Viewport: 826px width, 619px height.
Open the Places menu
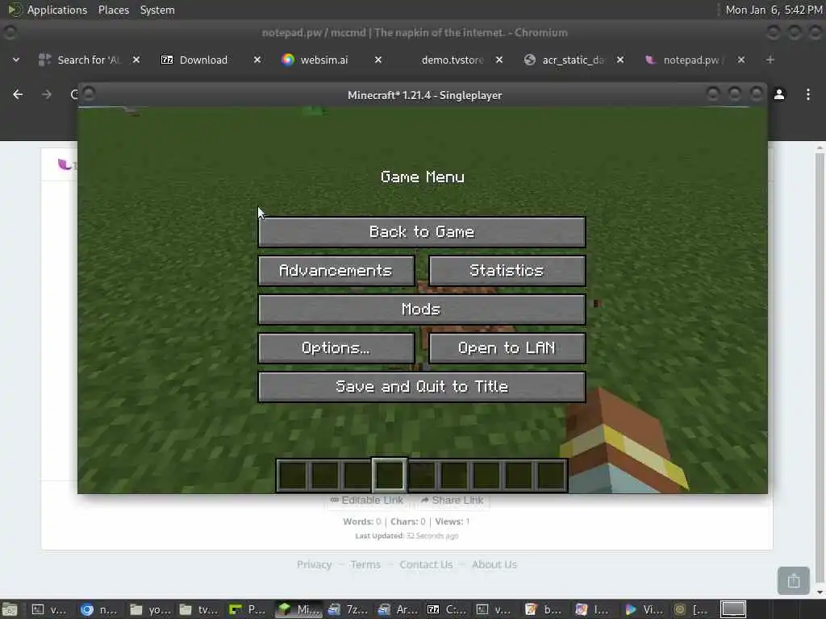[114, 10]
